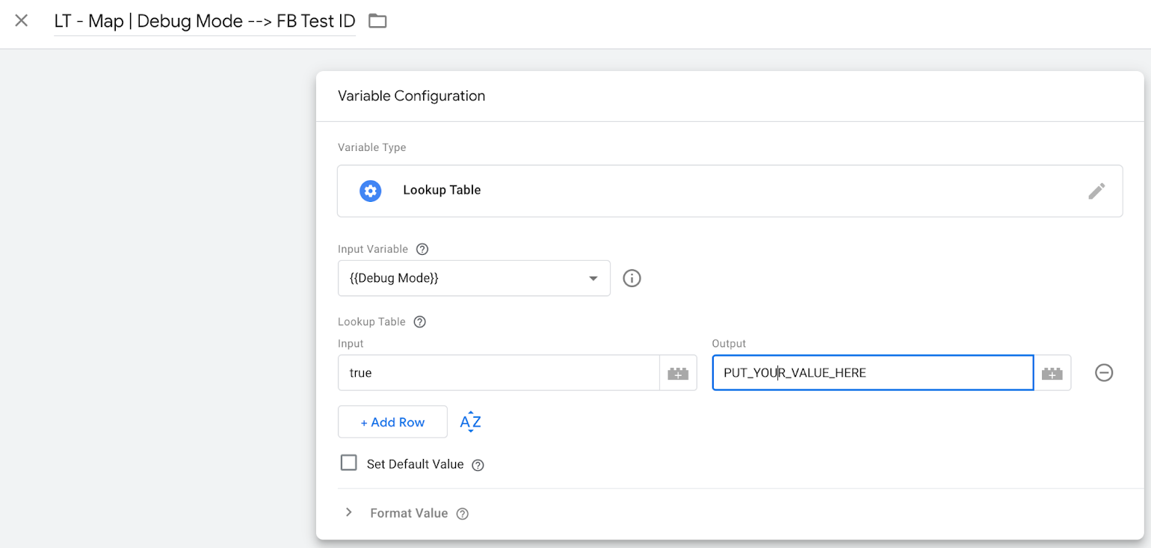Expand the Format Value section
The height and width of the screenshot is (548, 1151).
(348, 512)
